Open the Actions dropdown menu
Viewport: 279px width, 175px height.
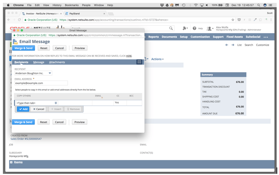[x=157, y=59]
